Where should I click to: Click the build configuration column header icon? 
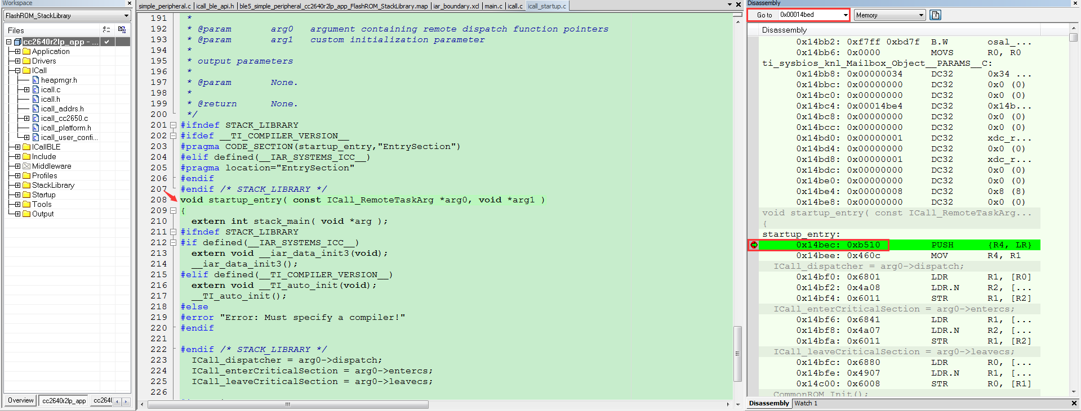click(106, 30)
